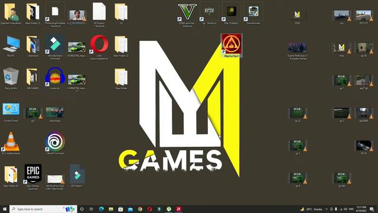Select the EP 28 video thumbnail
Image resolution: width=378 pixels, height=213 pixels.
pyautogui.click(x=364, y=147)
